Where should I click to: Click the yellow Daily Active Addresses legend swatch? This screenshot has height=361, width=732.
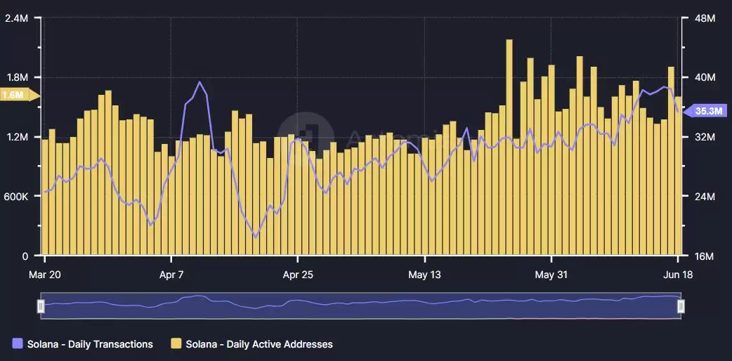[177, 343]
